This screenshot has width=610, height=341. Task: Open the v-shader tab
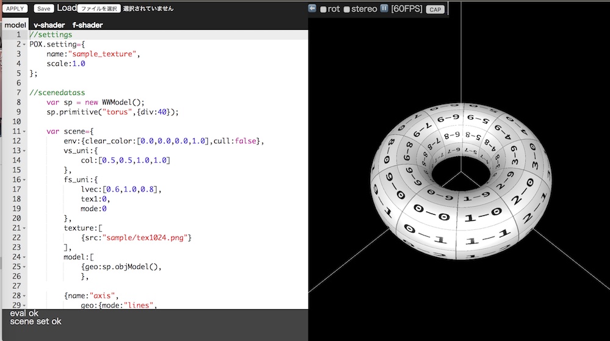49,25
